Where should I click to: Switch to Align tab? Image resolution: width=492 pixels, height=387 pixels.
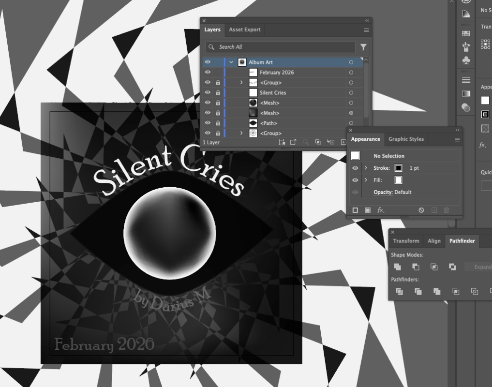coord(434,241)
